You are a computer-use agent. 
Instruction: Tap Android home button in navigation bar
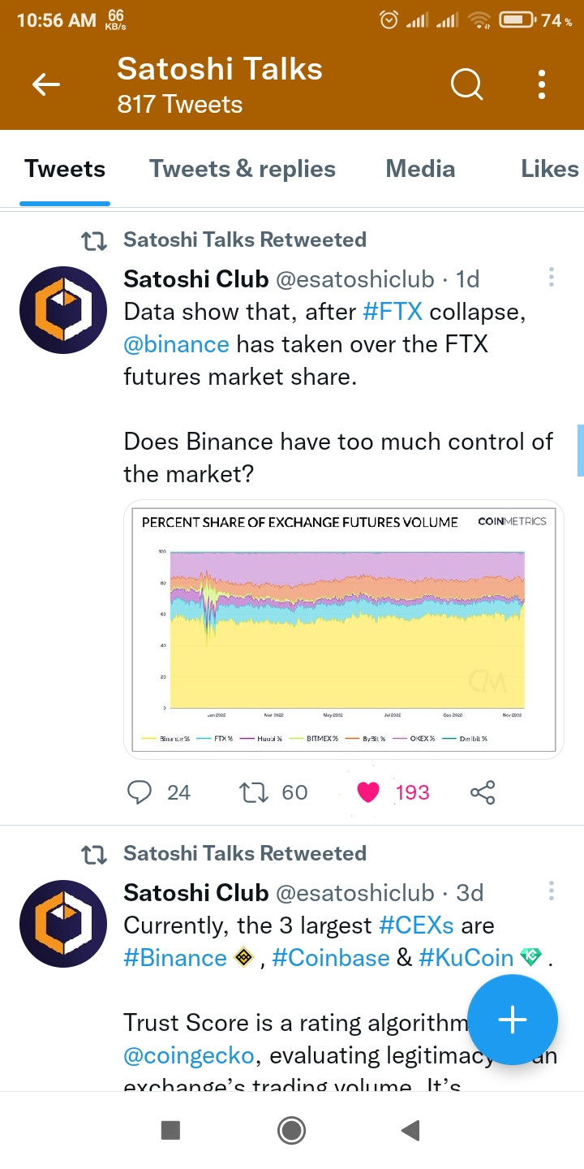pyautogui.click(x=291, y=1130)
